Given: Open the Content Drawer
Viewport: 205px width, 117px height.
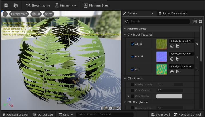Looking at the screenshot, I should pyautogui.click(x=16, y=115).
